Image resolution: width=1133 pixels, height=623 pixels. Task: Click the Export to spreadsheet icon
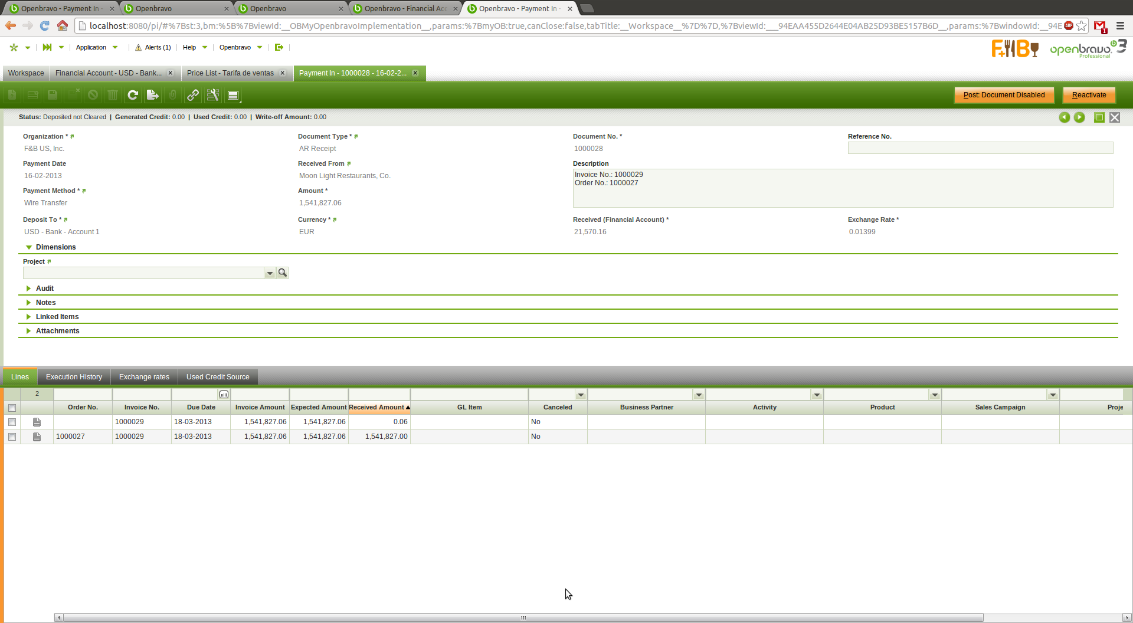pos(152,95)
